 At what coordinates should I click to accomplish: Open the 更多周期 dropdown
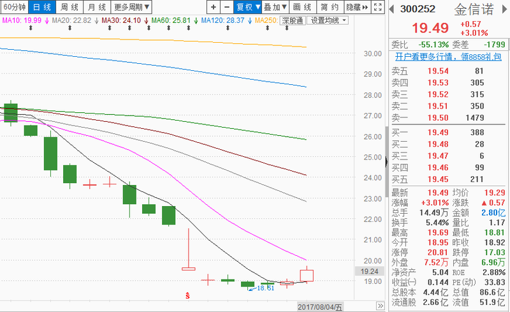point(133,8)
